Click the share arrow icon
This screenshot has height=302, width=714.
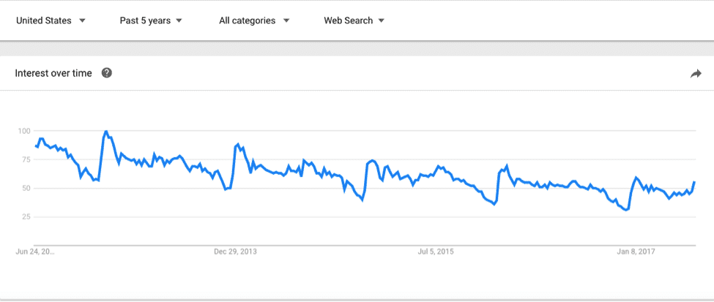pyautogui.click(x=696, y=74)
